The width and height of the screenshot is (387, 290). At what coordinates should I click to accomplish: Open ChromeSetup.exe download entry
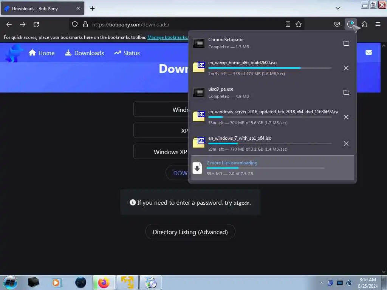point(265,43)
